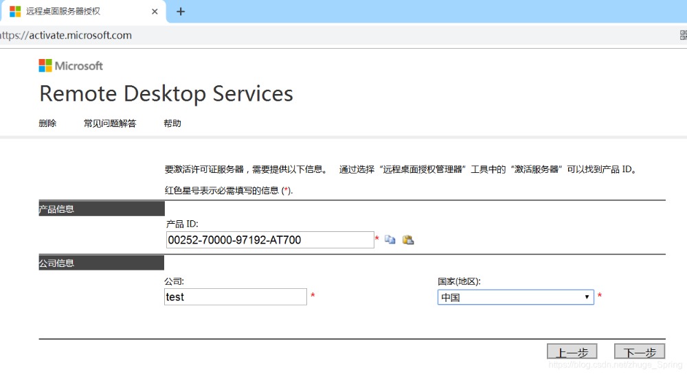Click the Remote Desktop Services heading
This screenshot has width=687, height=374.
point(166,93)
